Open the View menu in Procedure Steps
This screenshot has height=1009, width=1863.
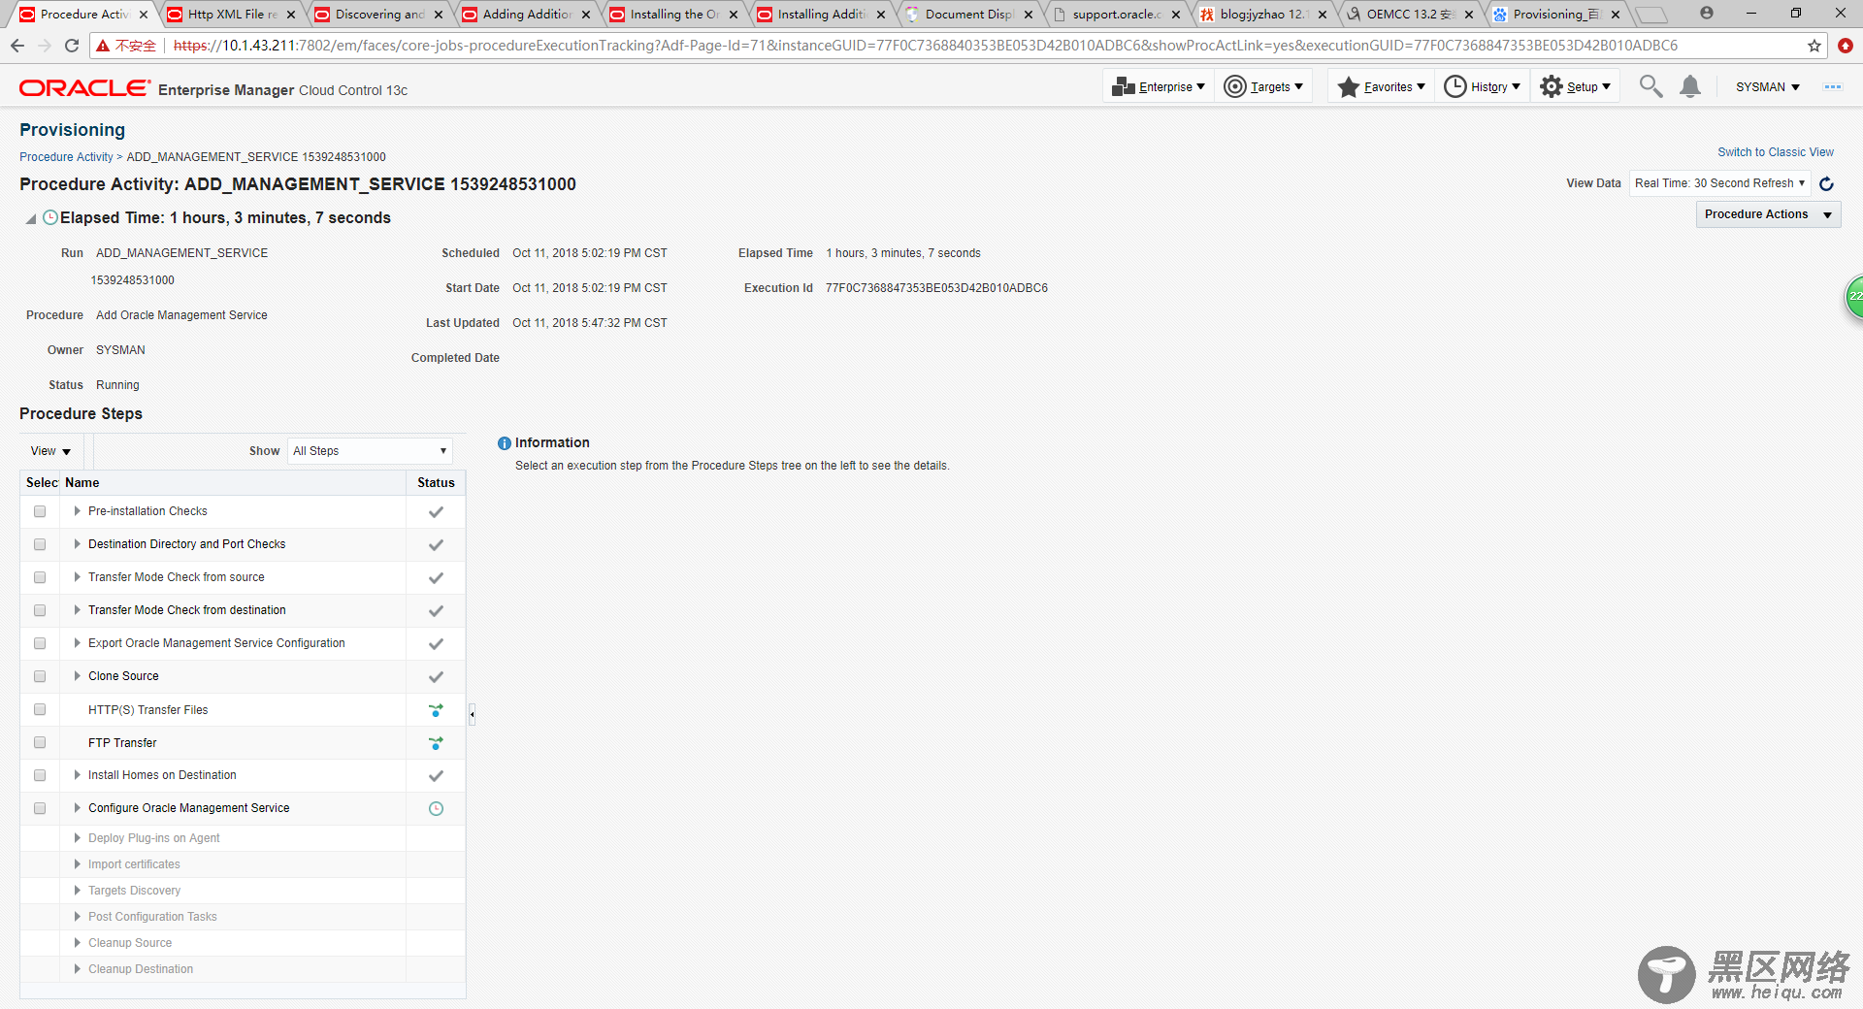[50, 451]
